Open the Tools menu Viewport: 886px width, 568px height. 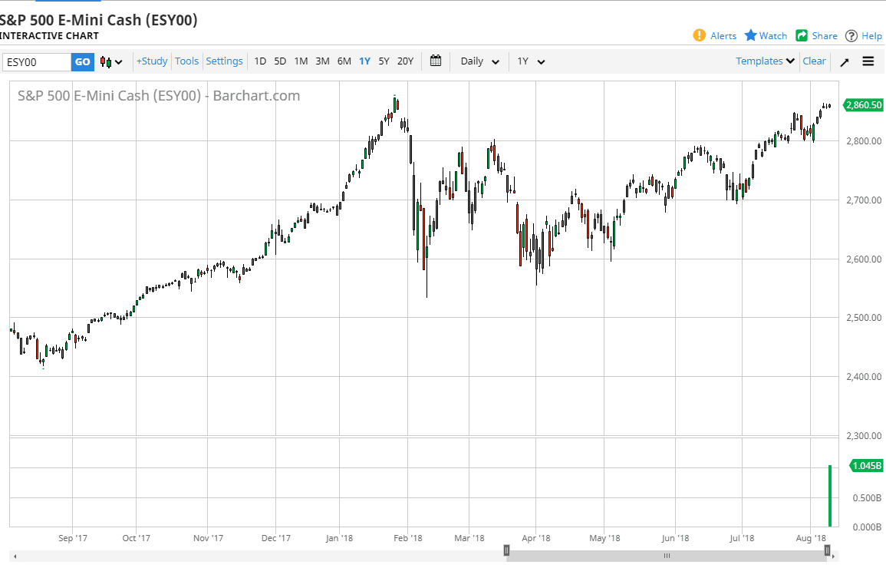click(186, 61)
